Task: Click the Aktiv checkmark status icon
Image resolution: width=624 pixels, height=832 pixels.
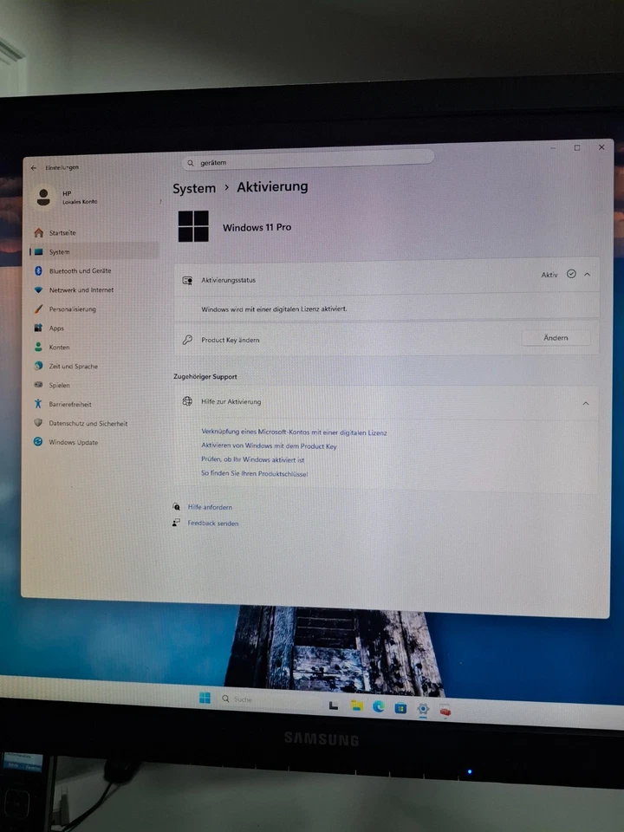Action: click(571, 274)
